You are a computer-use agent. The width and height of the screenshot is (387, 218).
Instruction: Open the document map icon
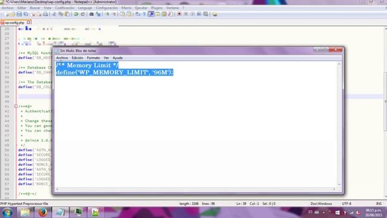pyautogui.click(x=164, y=14)
